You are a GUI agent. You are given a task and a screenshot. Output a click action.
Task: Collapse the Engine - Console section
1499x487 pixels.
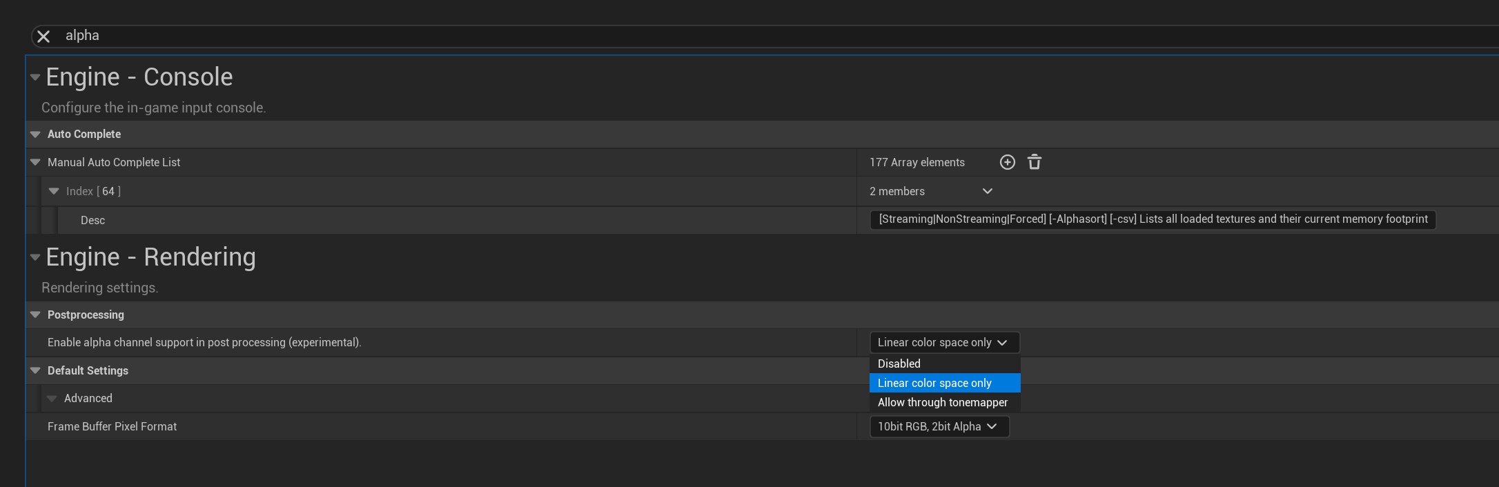pos(35,77)
